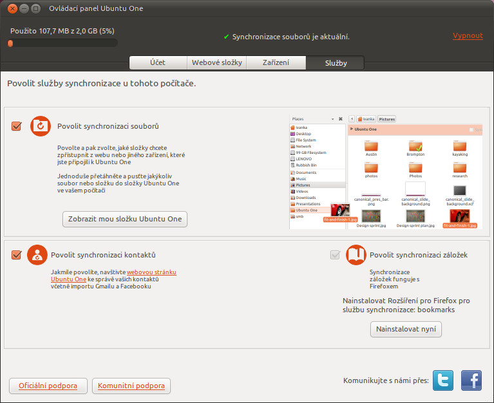The image size is (494, 403).
Task: Click the green sync status checkmark
Action: coord(226,37)
